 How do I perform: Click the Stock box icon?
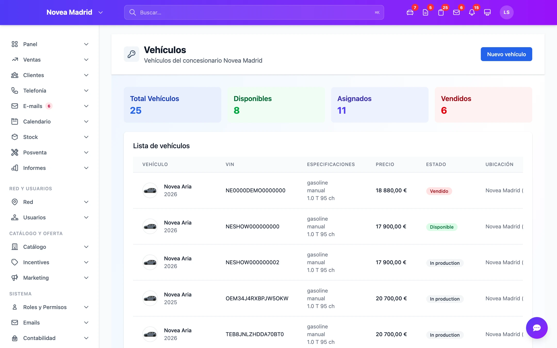tap(15, 137)
